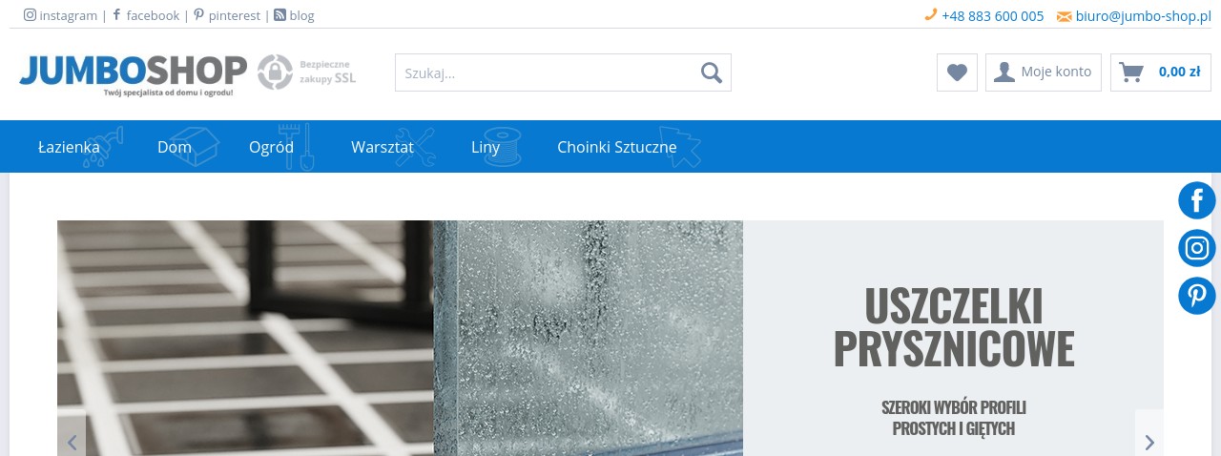Open the wishlist heart icon

[957, 73]
